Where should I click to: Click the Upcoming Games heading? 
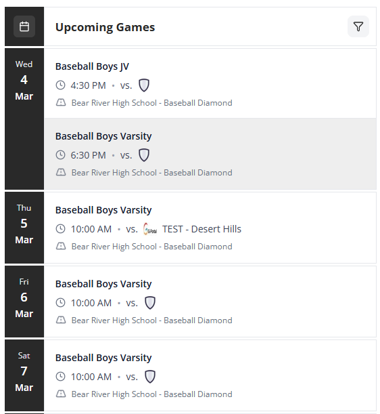(x=105, y=27)
